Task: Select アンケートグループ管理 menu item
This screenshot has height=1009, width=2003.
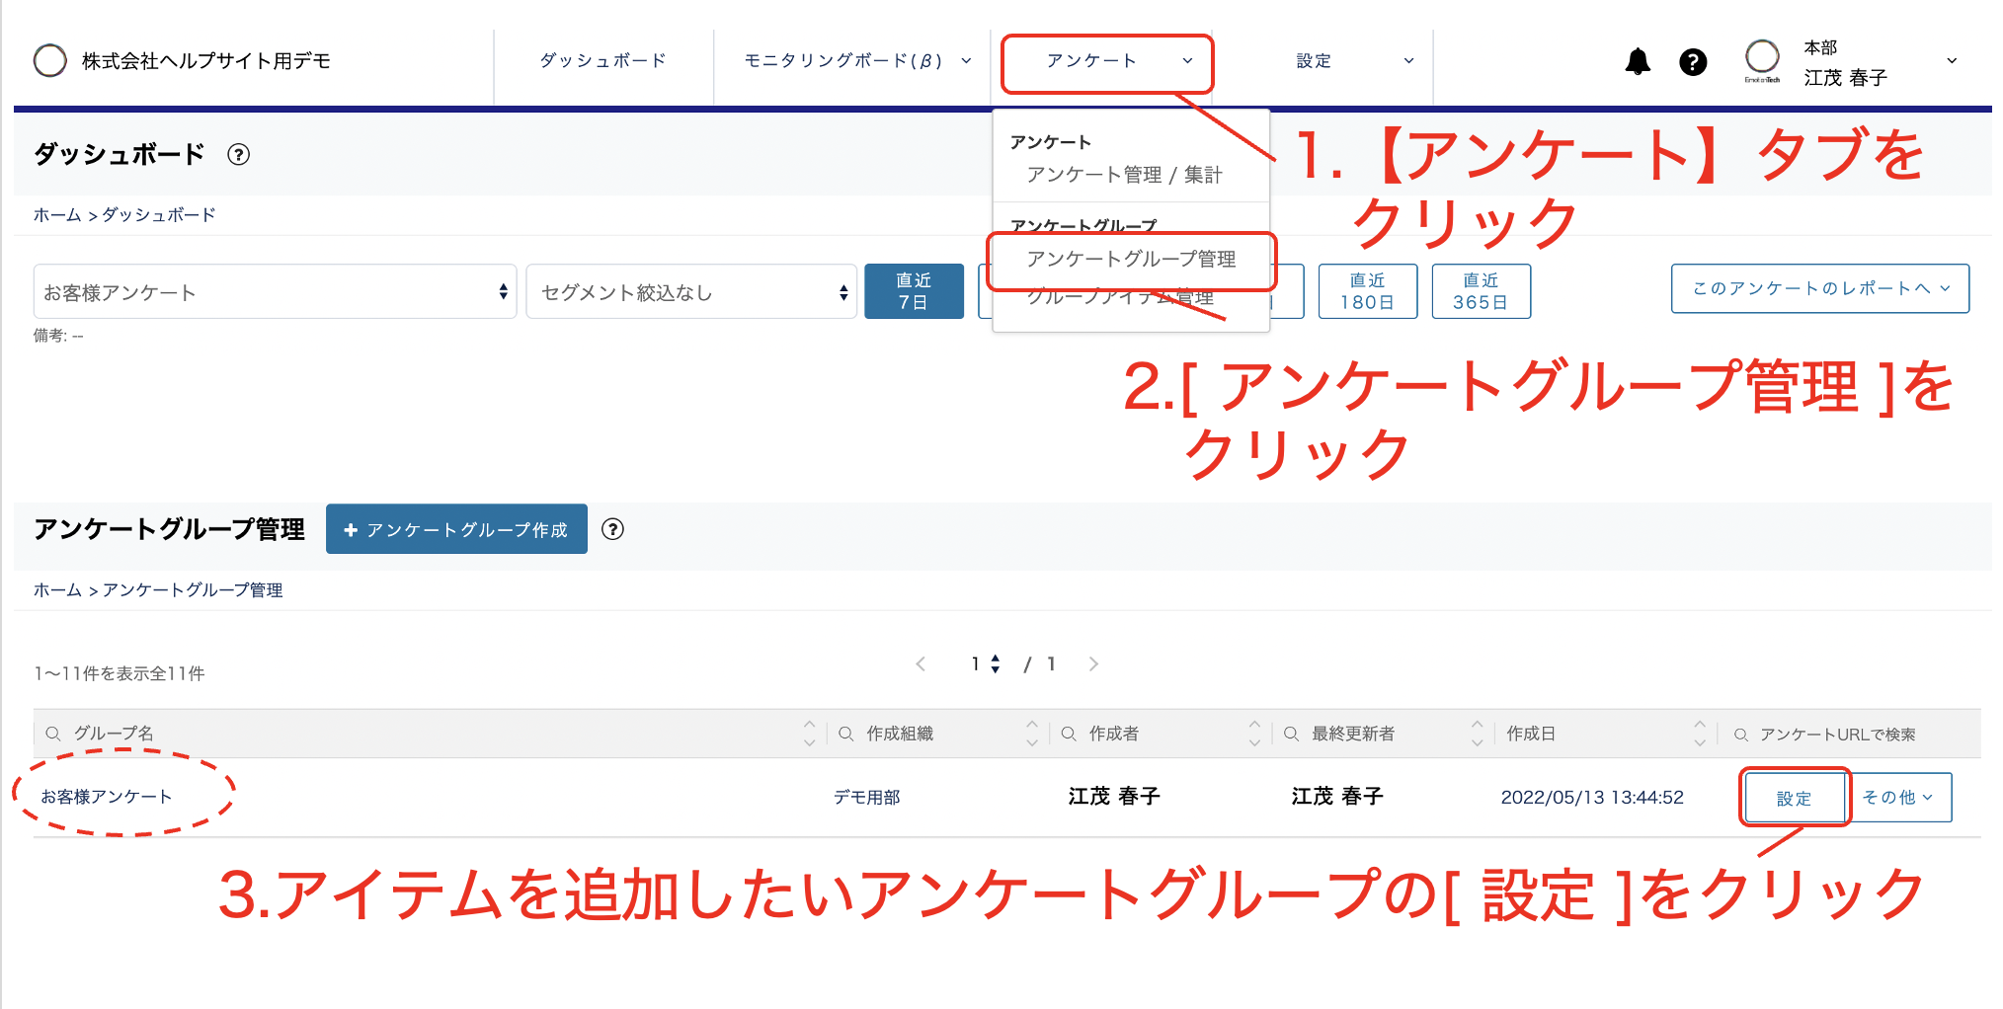Action: pyautogui.click(x=1131, y=259)
